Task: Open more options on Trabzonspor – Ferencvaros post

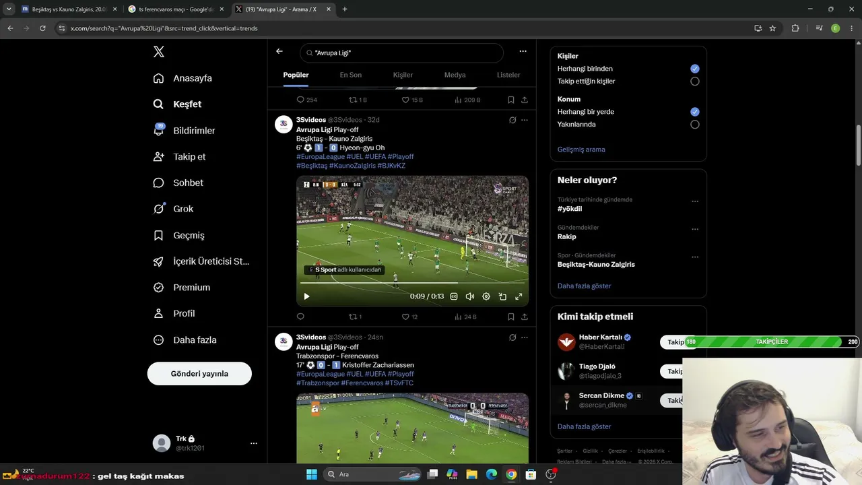Action: pyautogui.click(x=525, y=337)
